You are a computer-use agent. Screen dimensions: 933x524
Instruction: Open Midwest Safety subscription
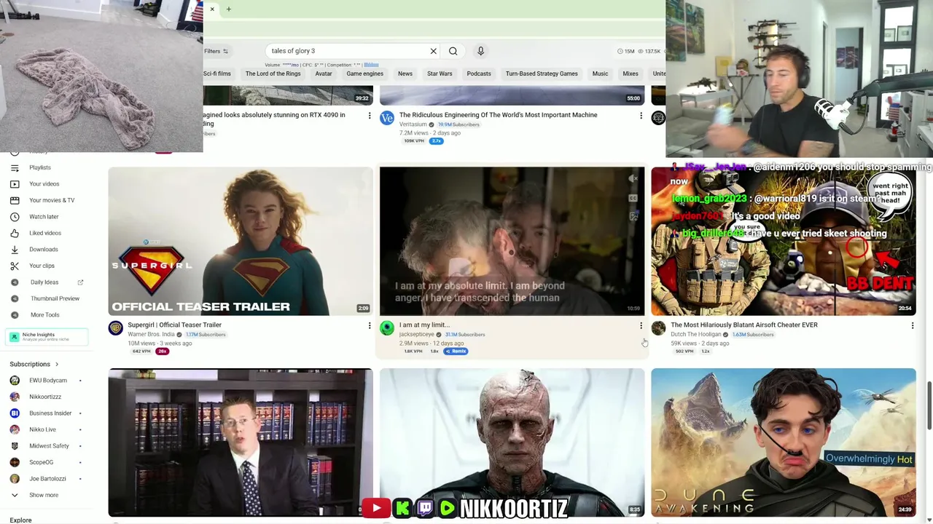[x=47, y=446]
